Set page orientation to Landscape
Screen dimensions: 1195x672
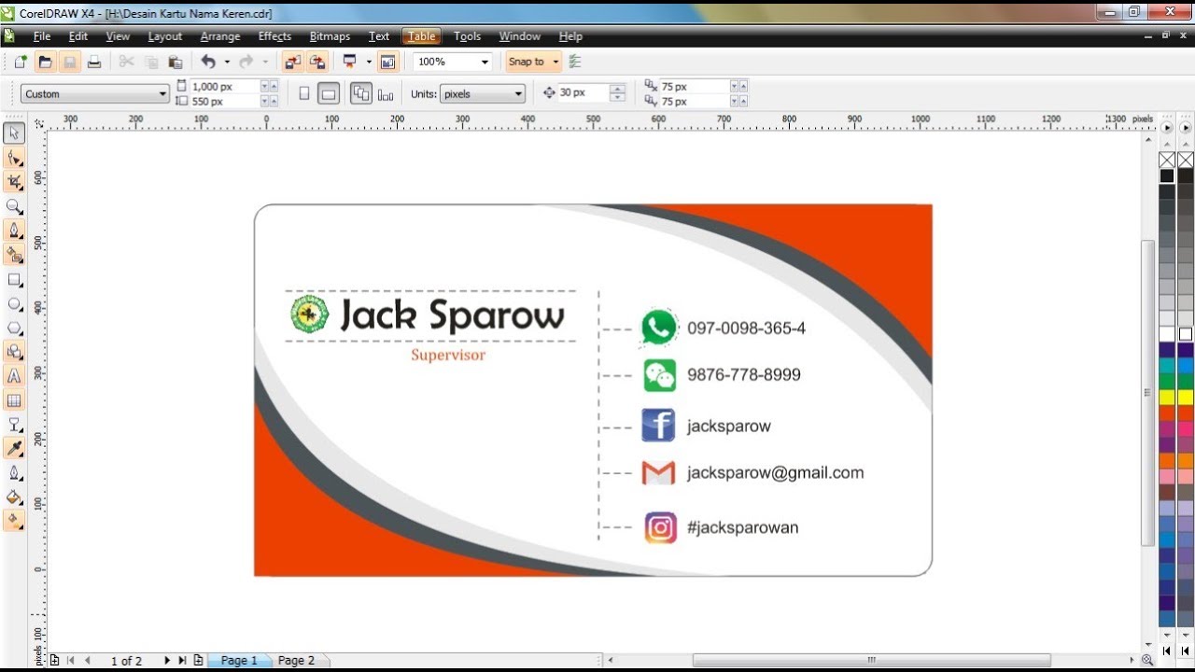328,93
